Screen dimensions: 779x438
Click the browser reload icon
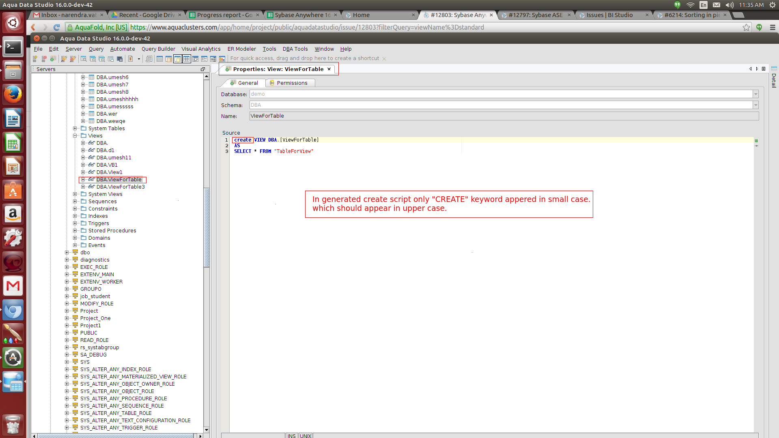coord(57,27)
